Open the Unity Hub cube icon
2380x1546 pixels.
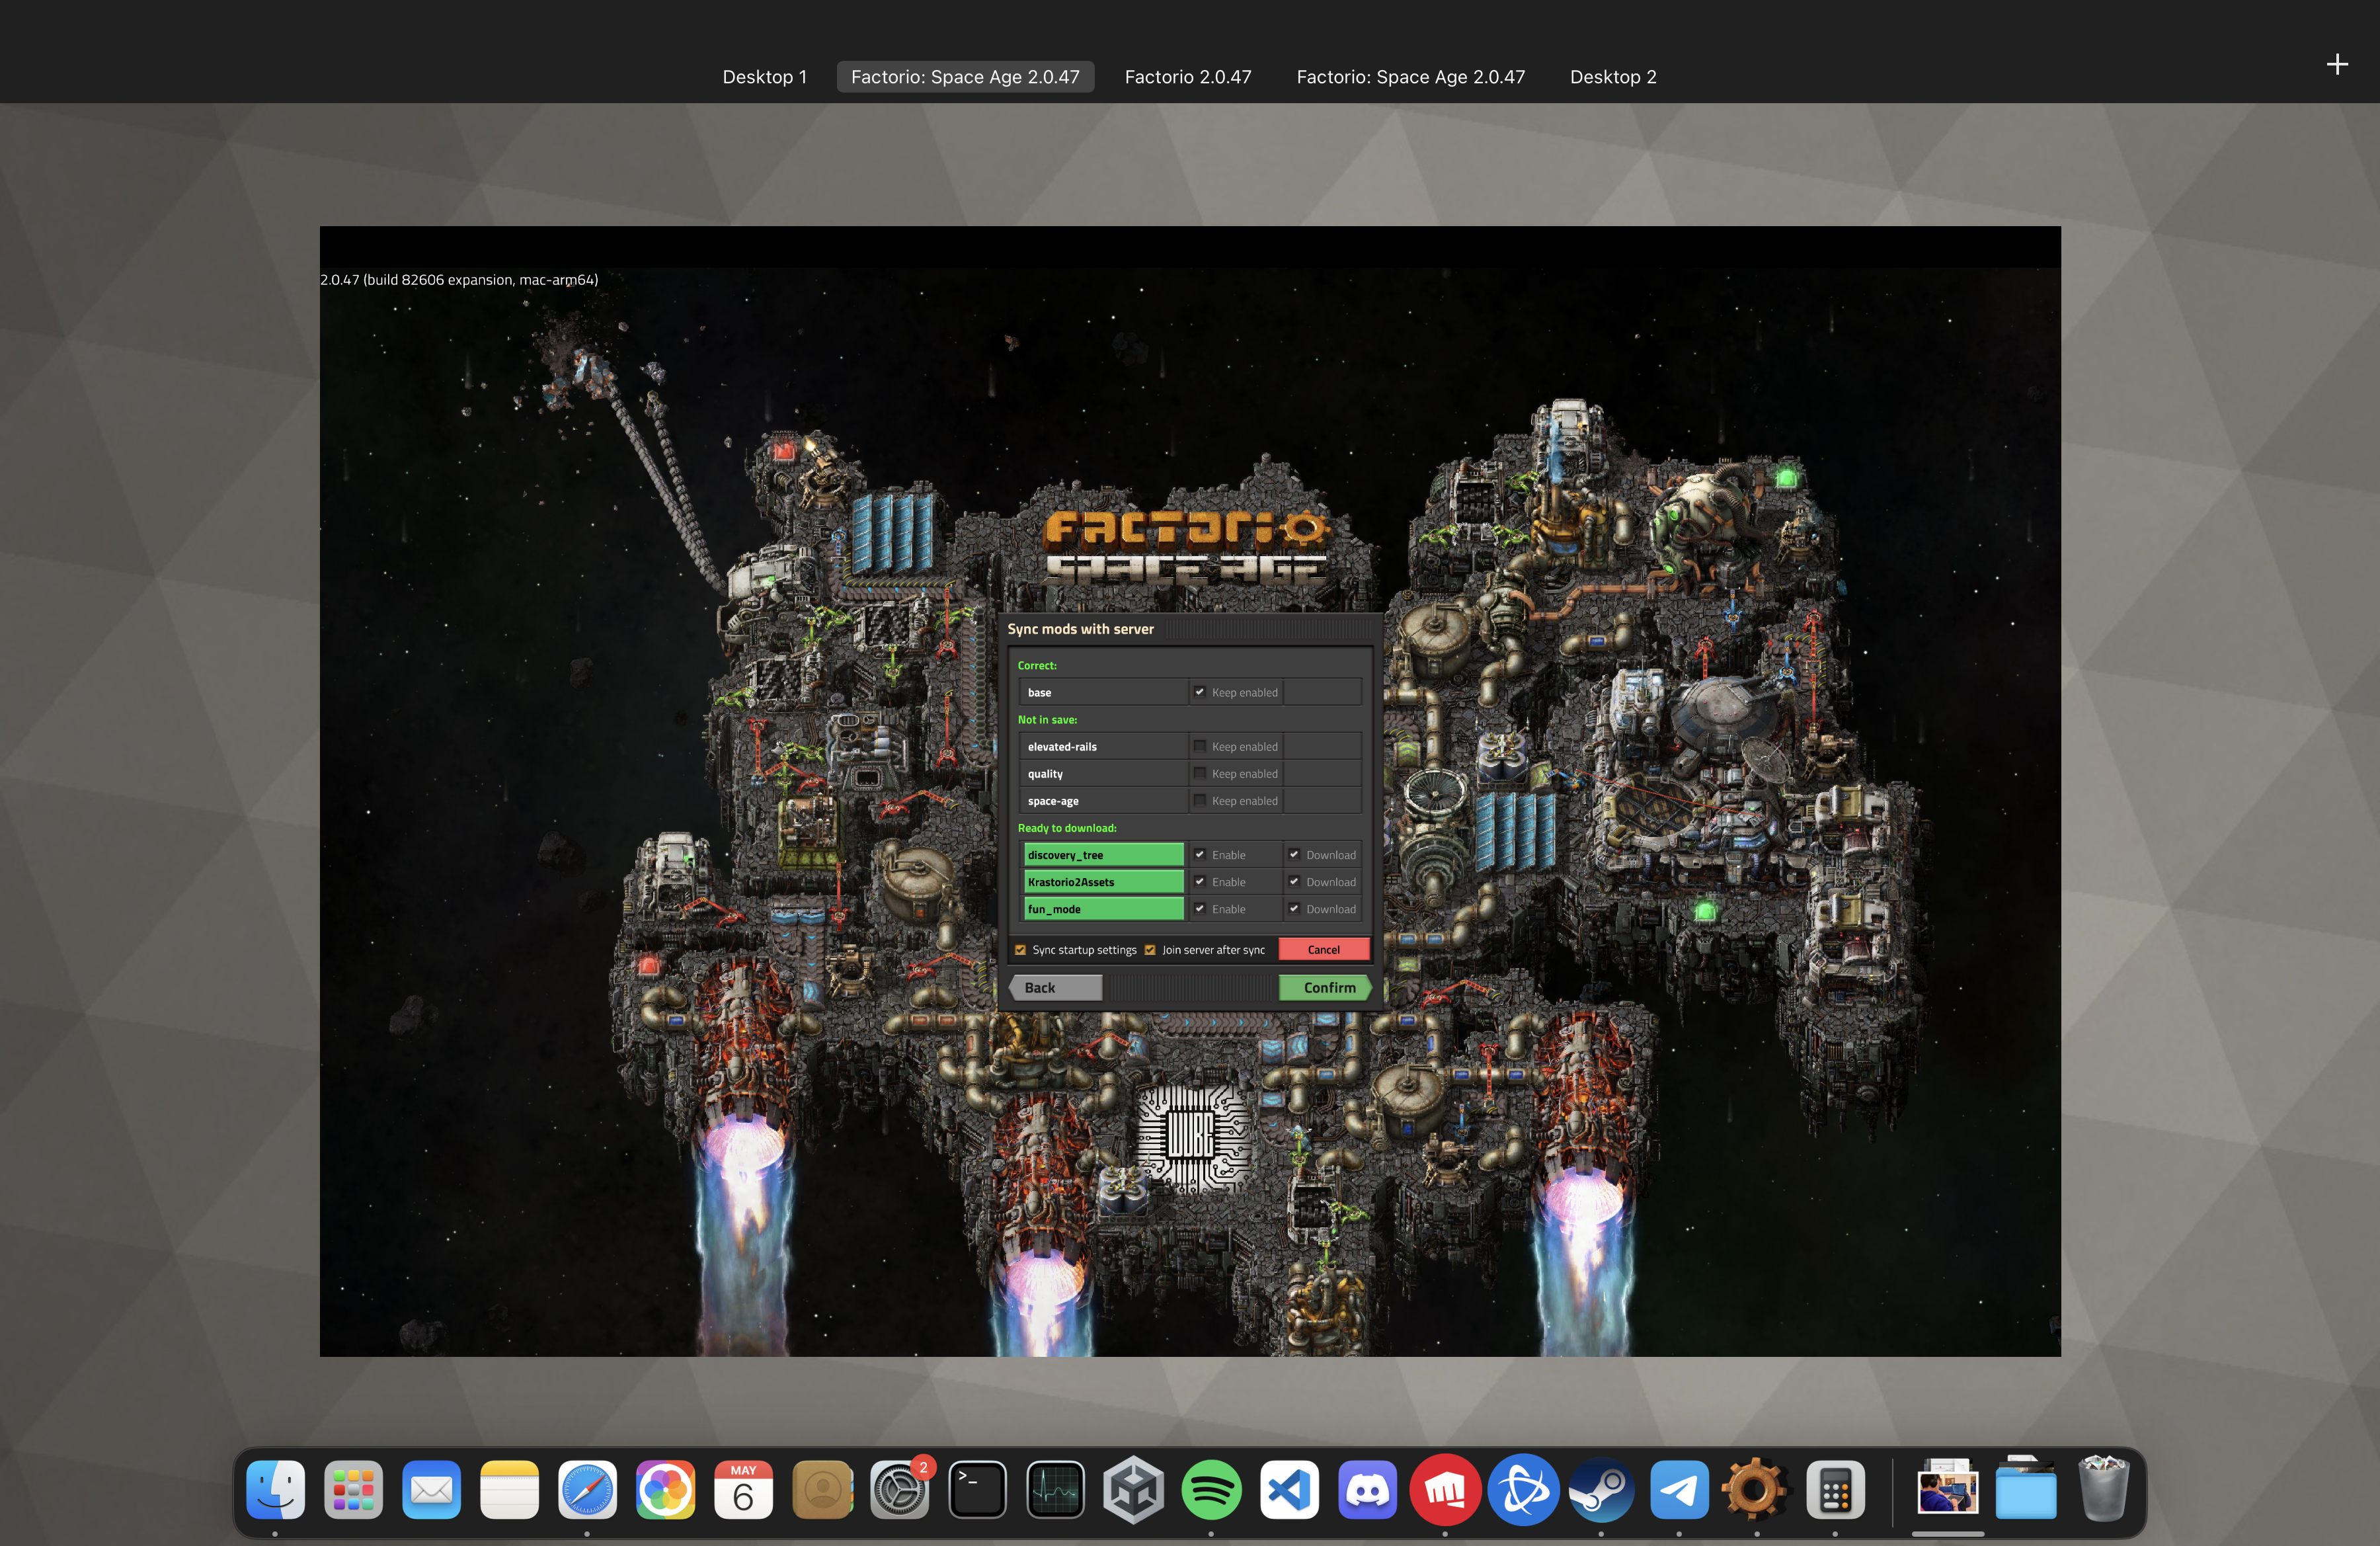coord(1133,1489)
